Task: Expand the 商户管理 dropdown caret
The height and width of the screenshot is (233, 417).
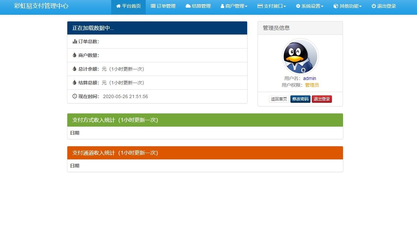Action: pos(246,6)
